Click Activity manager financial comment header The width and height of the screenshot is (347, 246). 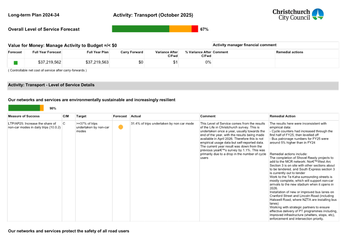tap(244, 45)
